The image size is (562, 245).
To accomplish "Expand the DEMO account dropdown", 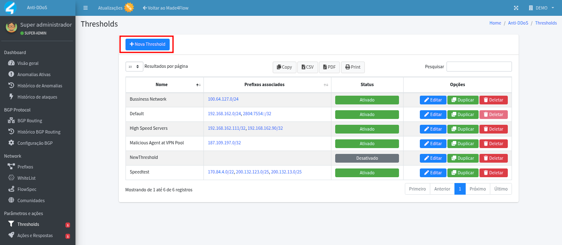I will [x=541, y=8].
